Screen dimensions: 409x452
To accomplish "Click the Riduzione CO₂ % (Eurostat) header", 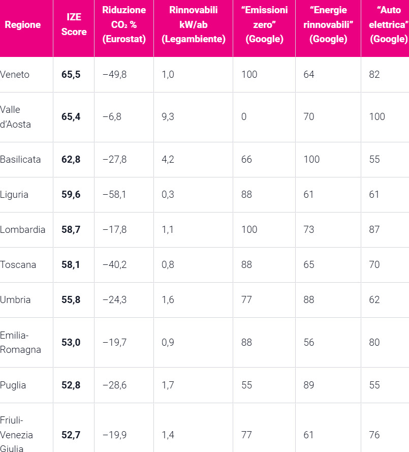I will coord(124,24).
